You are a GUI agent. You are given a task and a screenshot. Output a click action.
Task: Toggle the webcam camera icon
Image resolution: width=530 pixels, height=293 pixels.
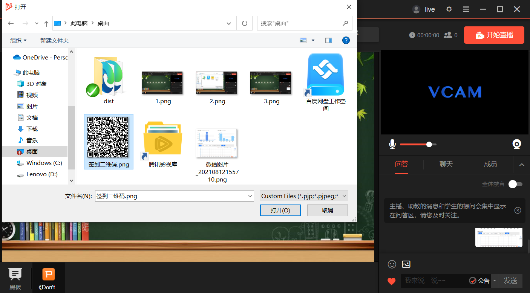pos(517,144)
